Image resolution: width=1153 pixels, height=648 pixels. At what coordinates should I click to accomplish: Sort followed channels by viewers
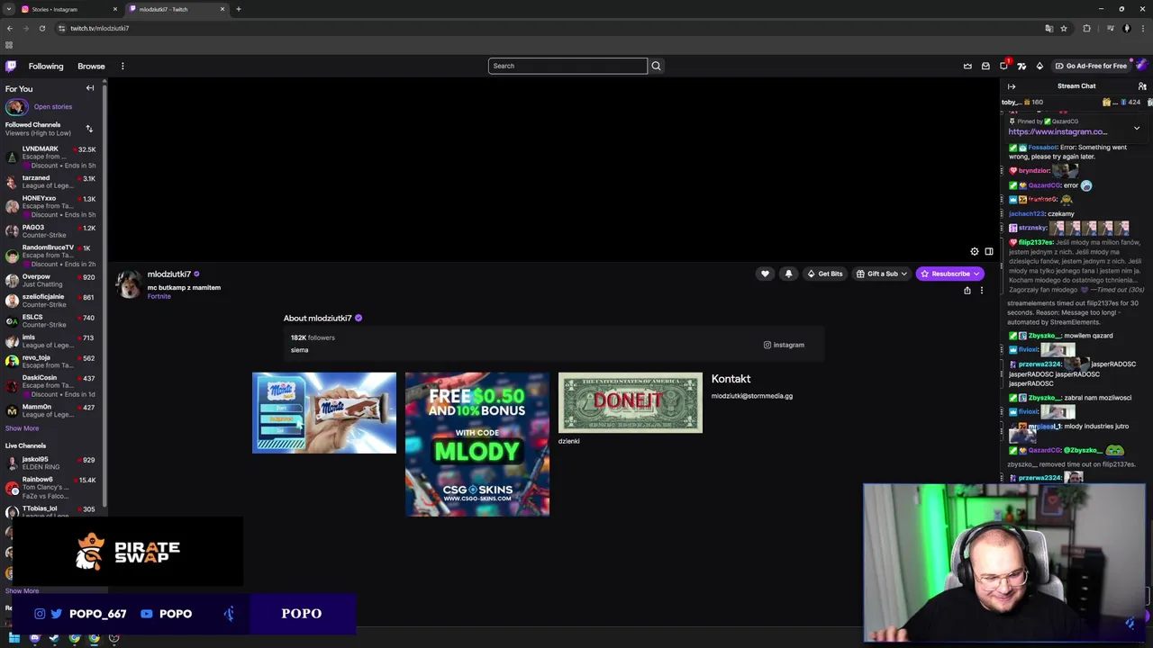89,129
